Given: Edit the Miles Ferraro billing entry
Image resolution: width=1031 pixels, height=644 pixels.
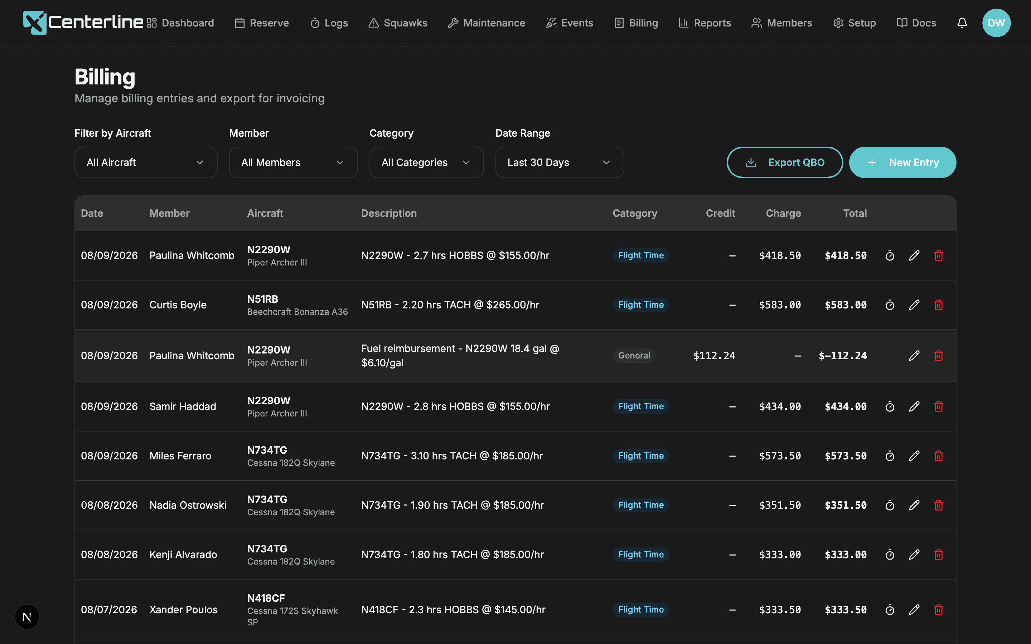Looking at the screenshot, I should (x=914, y=456).
